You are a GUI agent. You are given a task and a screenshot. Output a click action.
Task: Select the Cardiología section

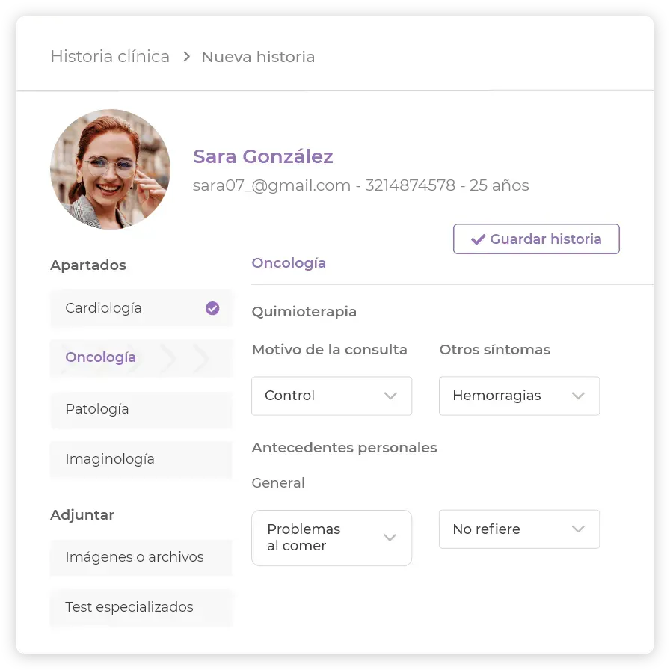coord(141,308)
